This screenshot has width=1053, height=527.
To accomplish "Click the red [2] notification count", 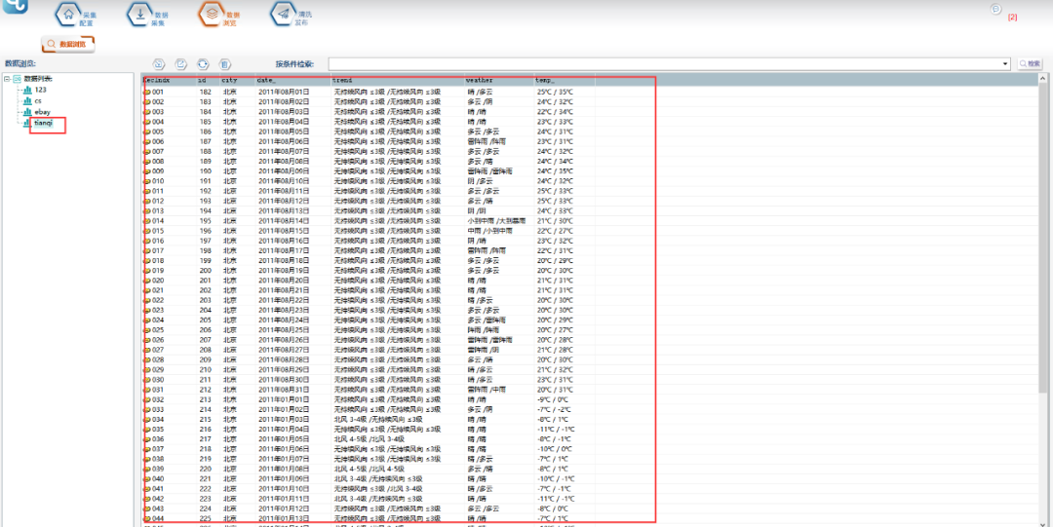I will [1012, 18].
